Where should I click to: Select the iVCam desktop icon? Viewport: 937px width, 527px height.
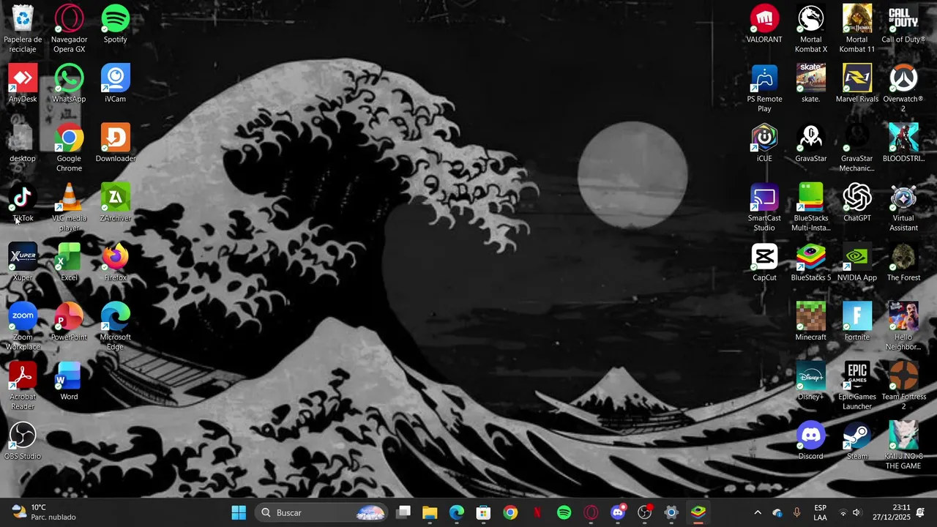coord(116,83)
